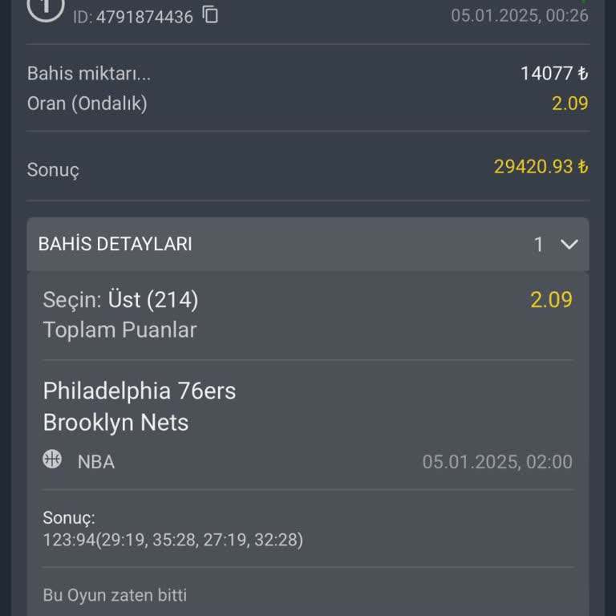Click the match time 05.01.2025, 02:00

497,461
